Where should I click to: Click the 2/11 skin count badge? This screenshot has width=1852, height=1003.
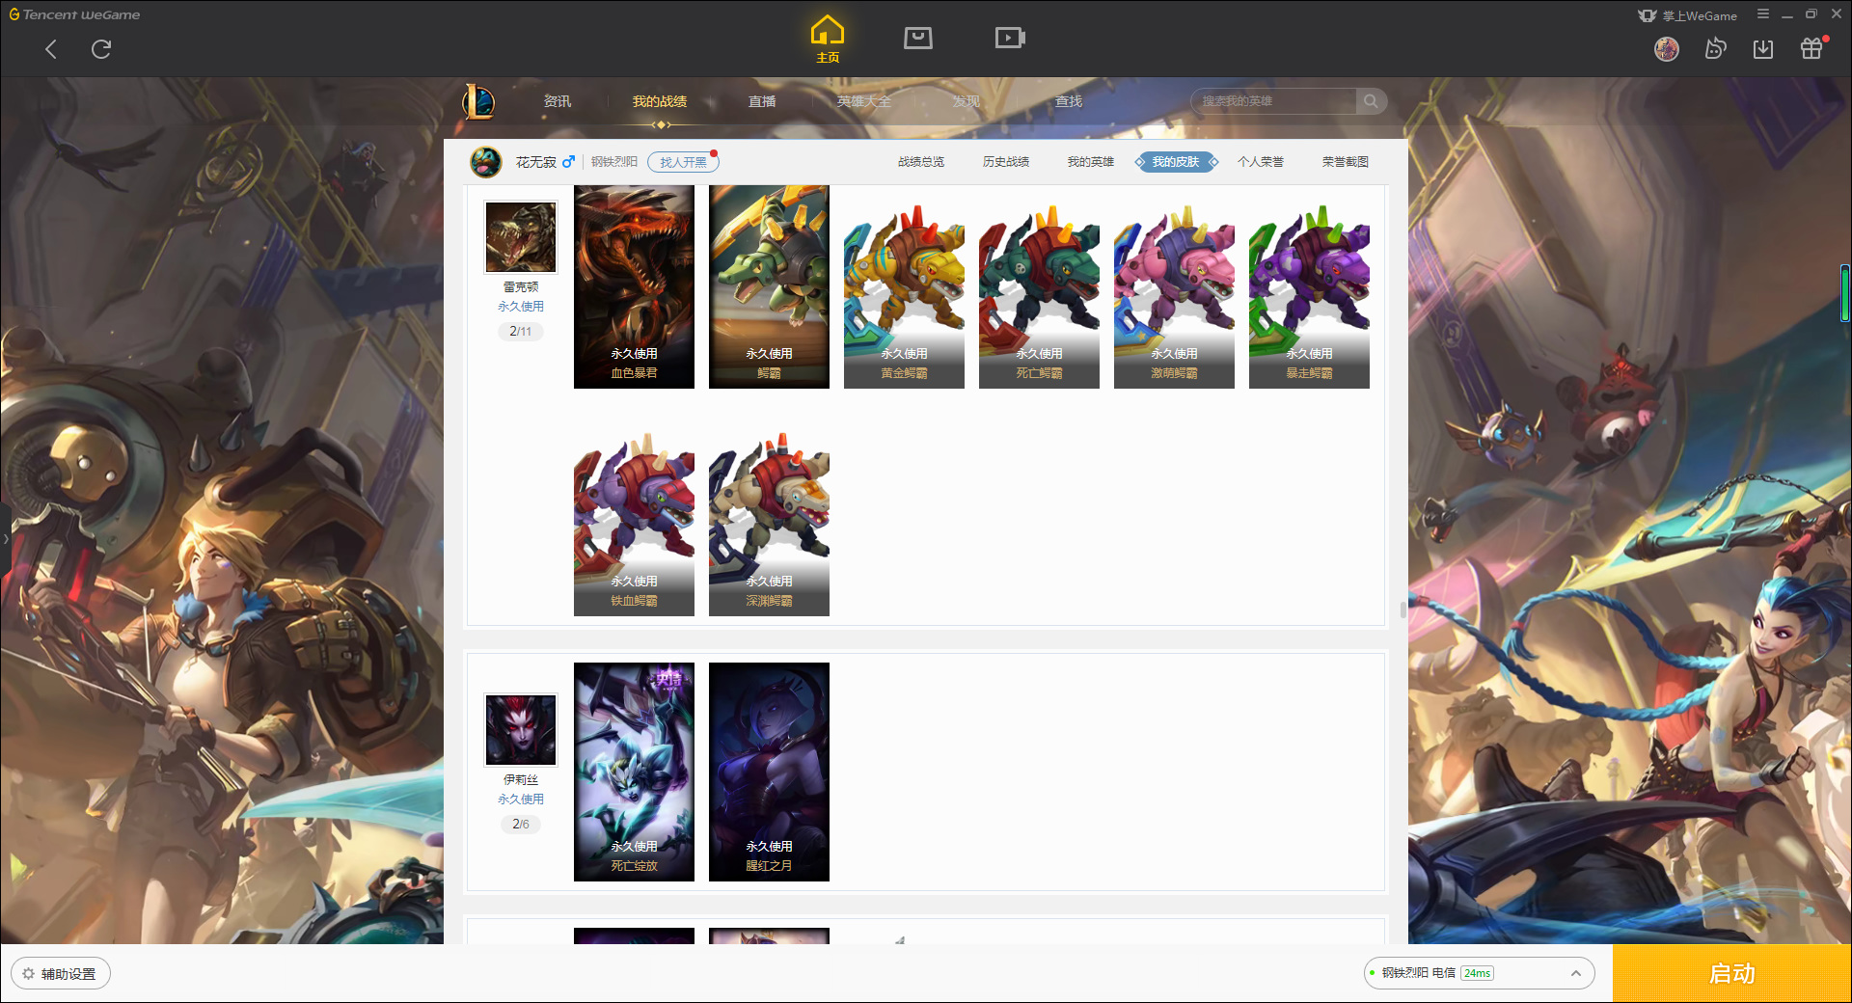coord(521,331)
